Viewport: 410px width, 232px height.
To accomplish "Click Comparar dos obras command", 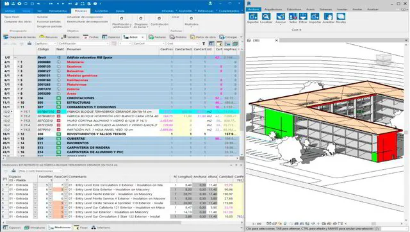I will coord(18,22).
